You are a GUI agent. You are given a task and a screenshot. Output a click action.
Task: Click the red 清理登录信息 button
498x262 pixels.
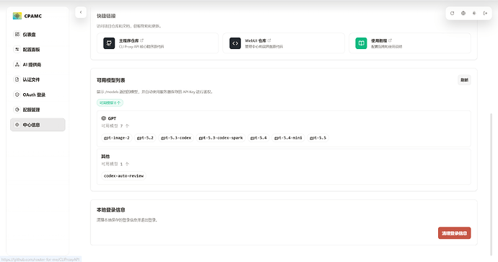point(454,233)
